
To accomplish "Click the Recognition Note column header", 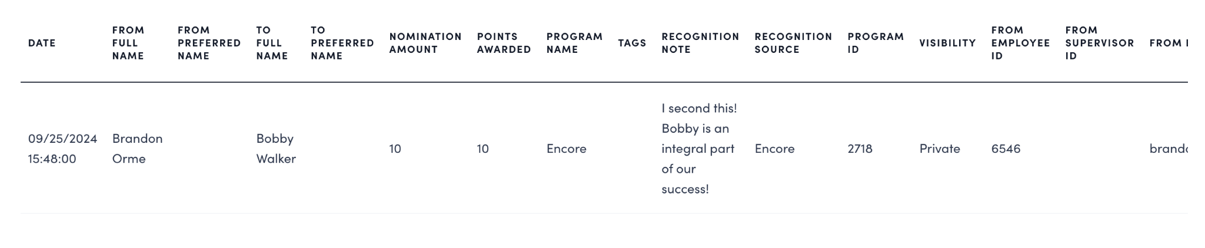I will (700, 43).
